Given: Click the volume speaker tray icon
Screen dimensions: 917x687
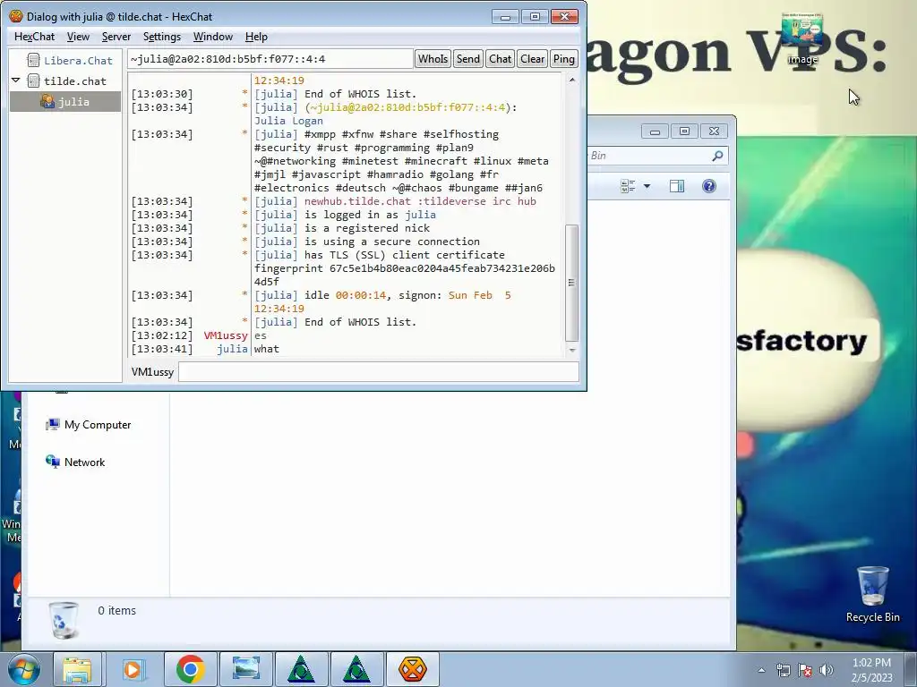Looking at the screenshot, I should pos(826,670).
